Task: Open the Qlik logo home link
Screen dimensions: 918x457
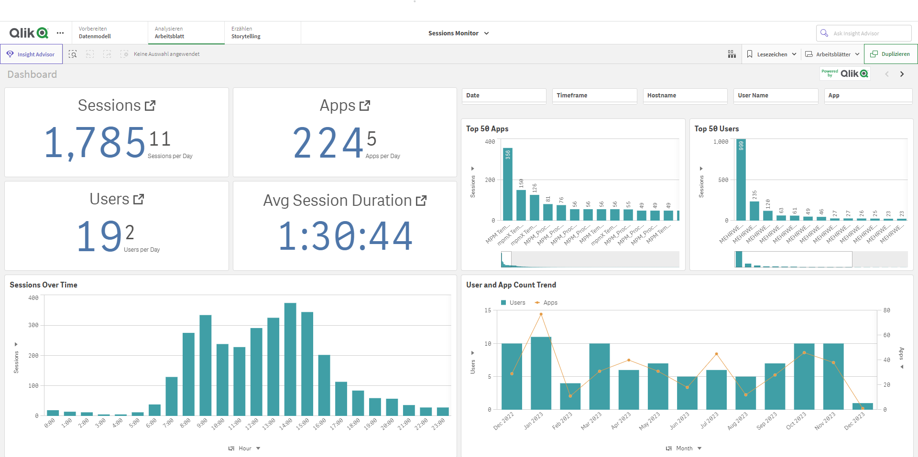Action: (29, 33)
